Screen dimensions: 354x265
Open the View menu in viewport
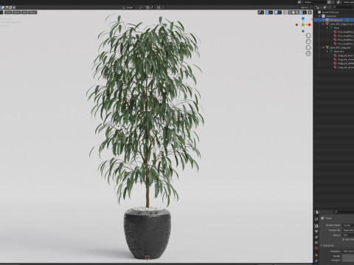pyautogui.click(x=8, y=13)
